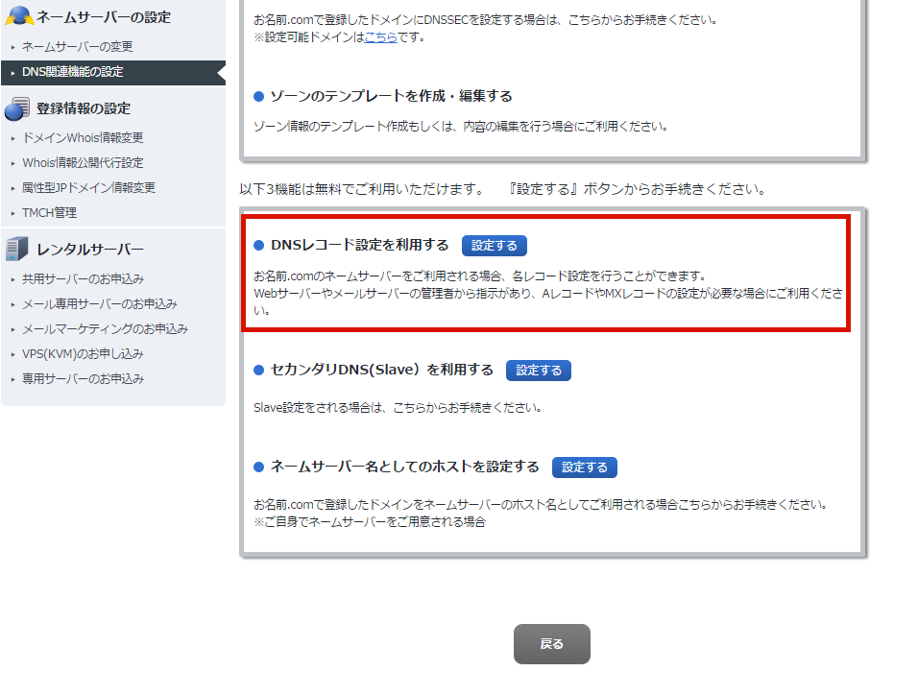Screen dimensions: 918x695
Task: Click the レンタルサーバー server tower icon
Action: click(17, 249)
